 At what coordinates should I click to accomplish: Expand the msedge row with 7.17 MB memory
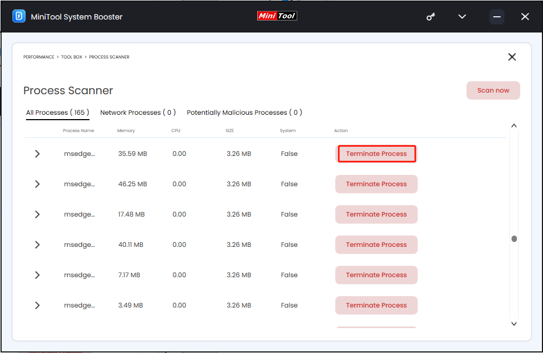[37, 275]
